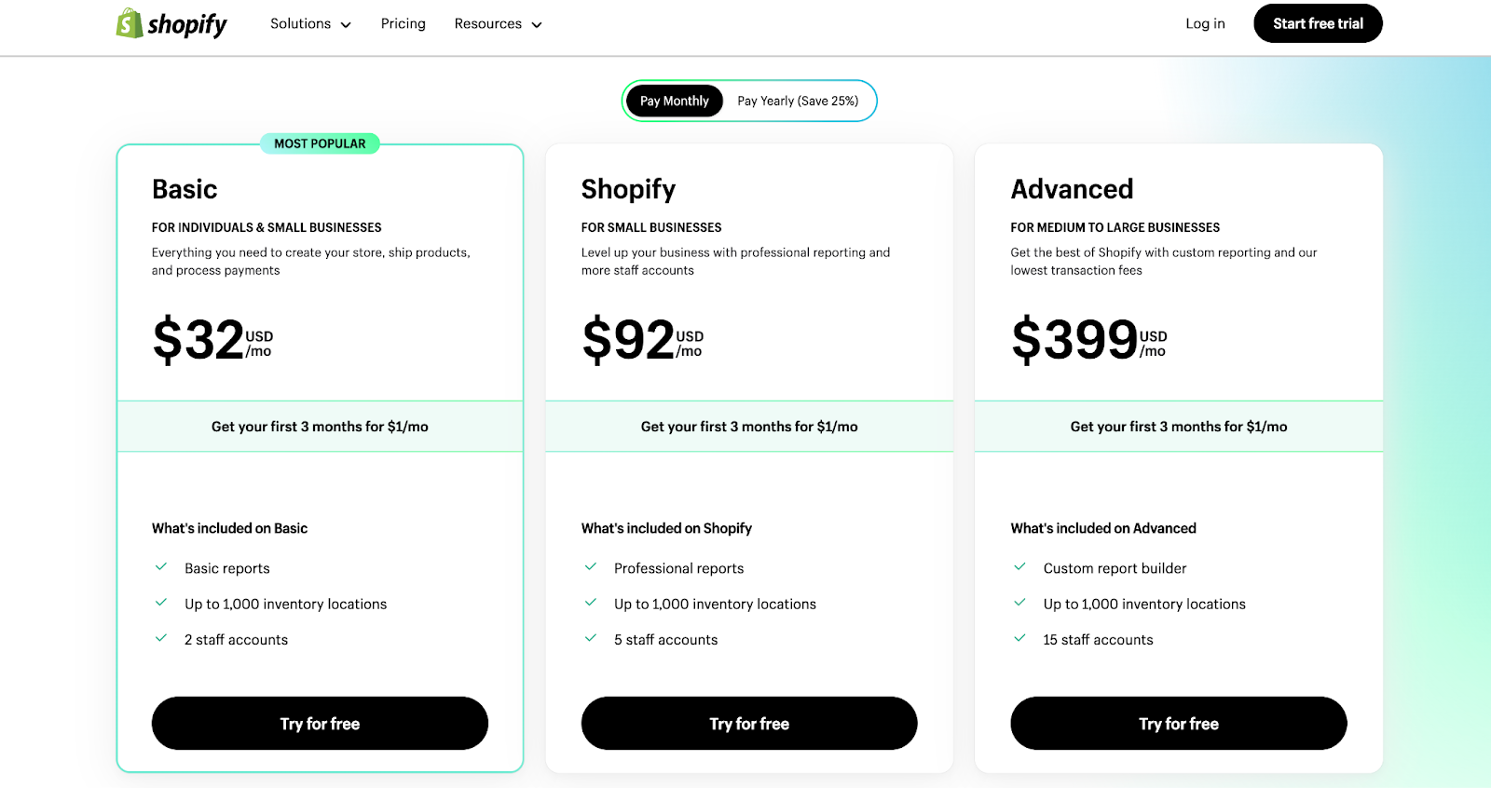Click the Shopify logo in header
This screenshot has width=1491, height=788.
point(171,23)
